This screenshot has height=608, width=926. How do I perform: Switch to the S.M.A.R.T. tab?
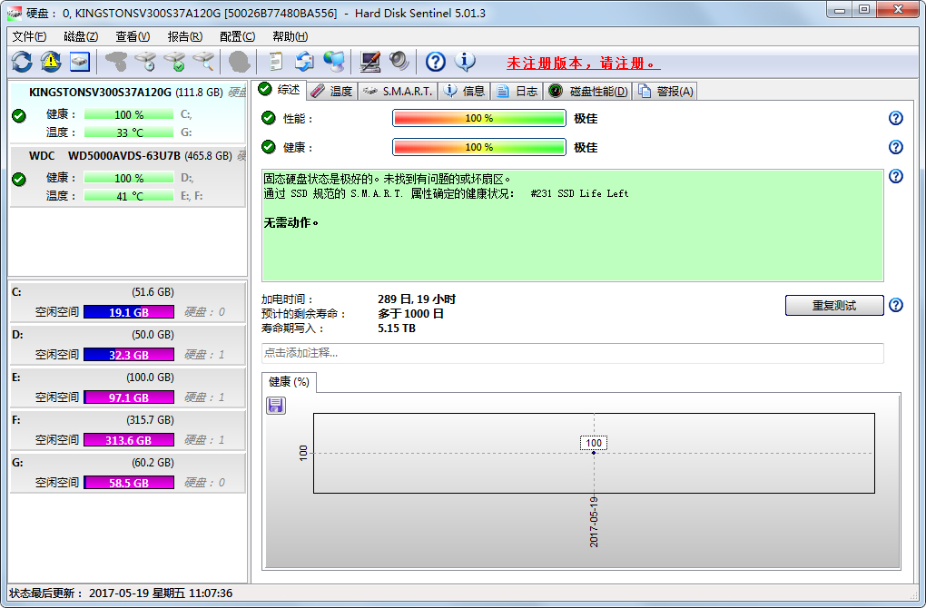(x=399, y=91)
